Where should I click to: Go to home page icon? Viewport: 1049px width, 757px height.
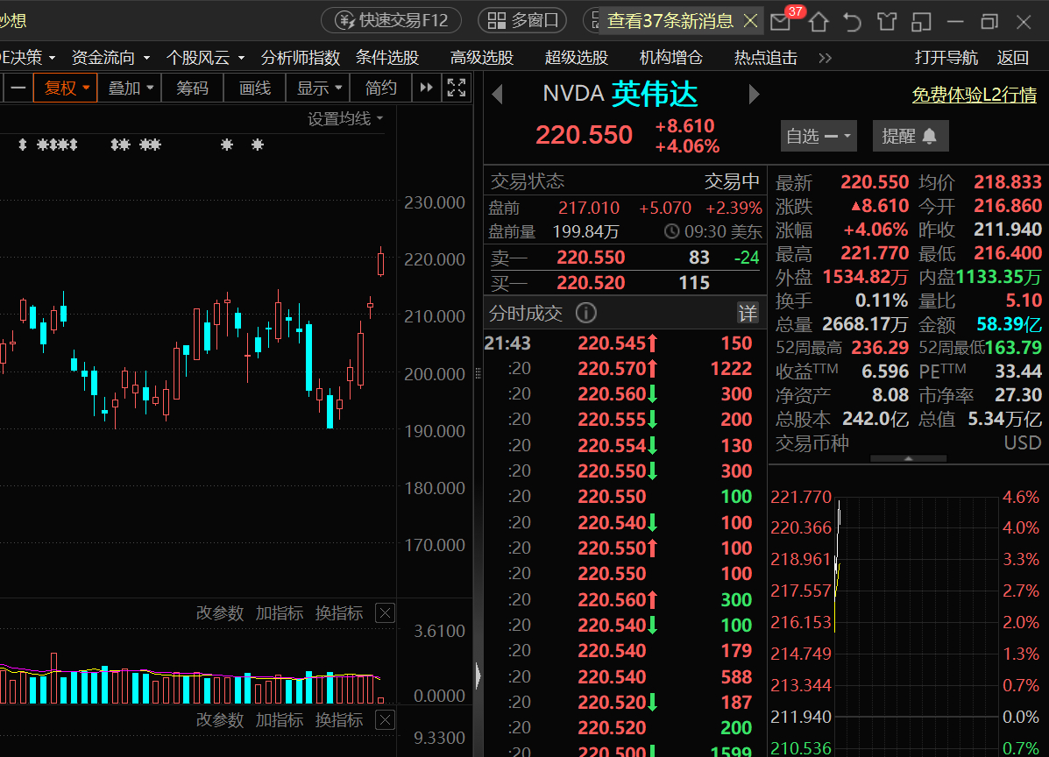coord(819,22)
